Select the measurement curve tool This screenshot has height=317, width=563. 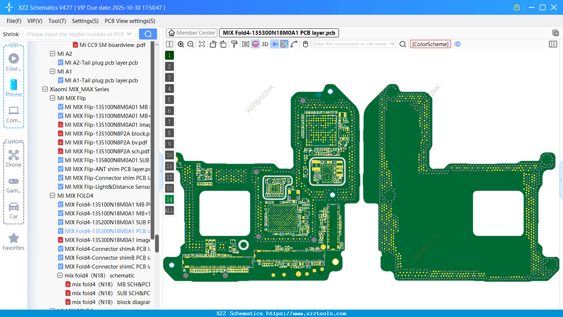tap(294, 44)
